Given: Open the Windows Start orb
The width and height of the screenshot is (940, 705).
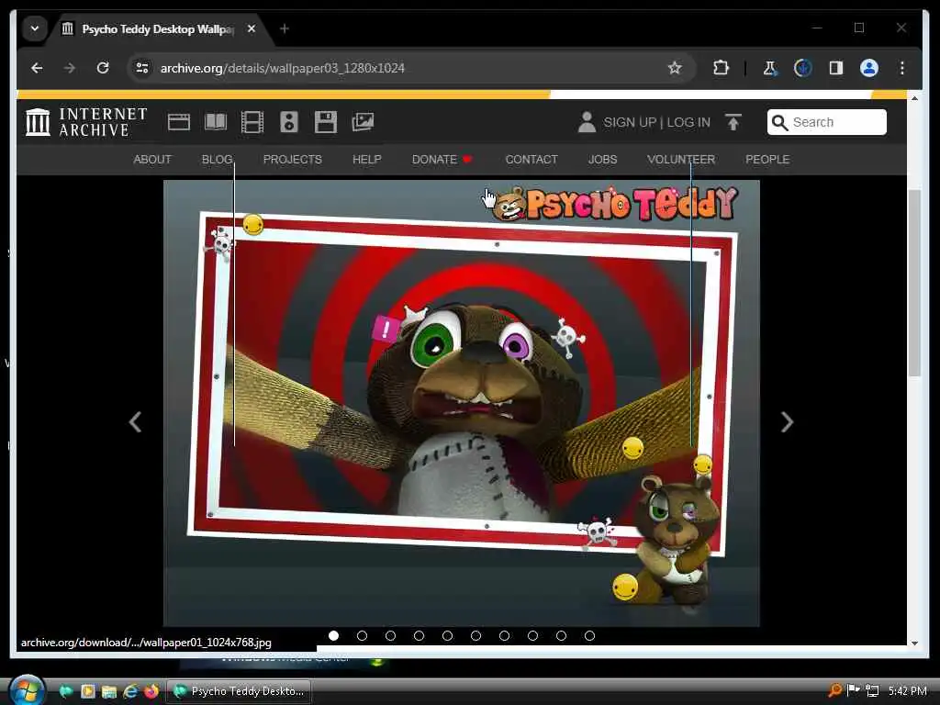Looking at the screenshot, I should tap(27, 690).
